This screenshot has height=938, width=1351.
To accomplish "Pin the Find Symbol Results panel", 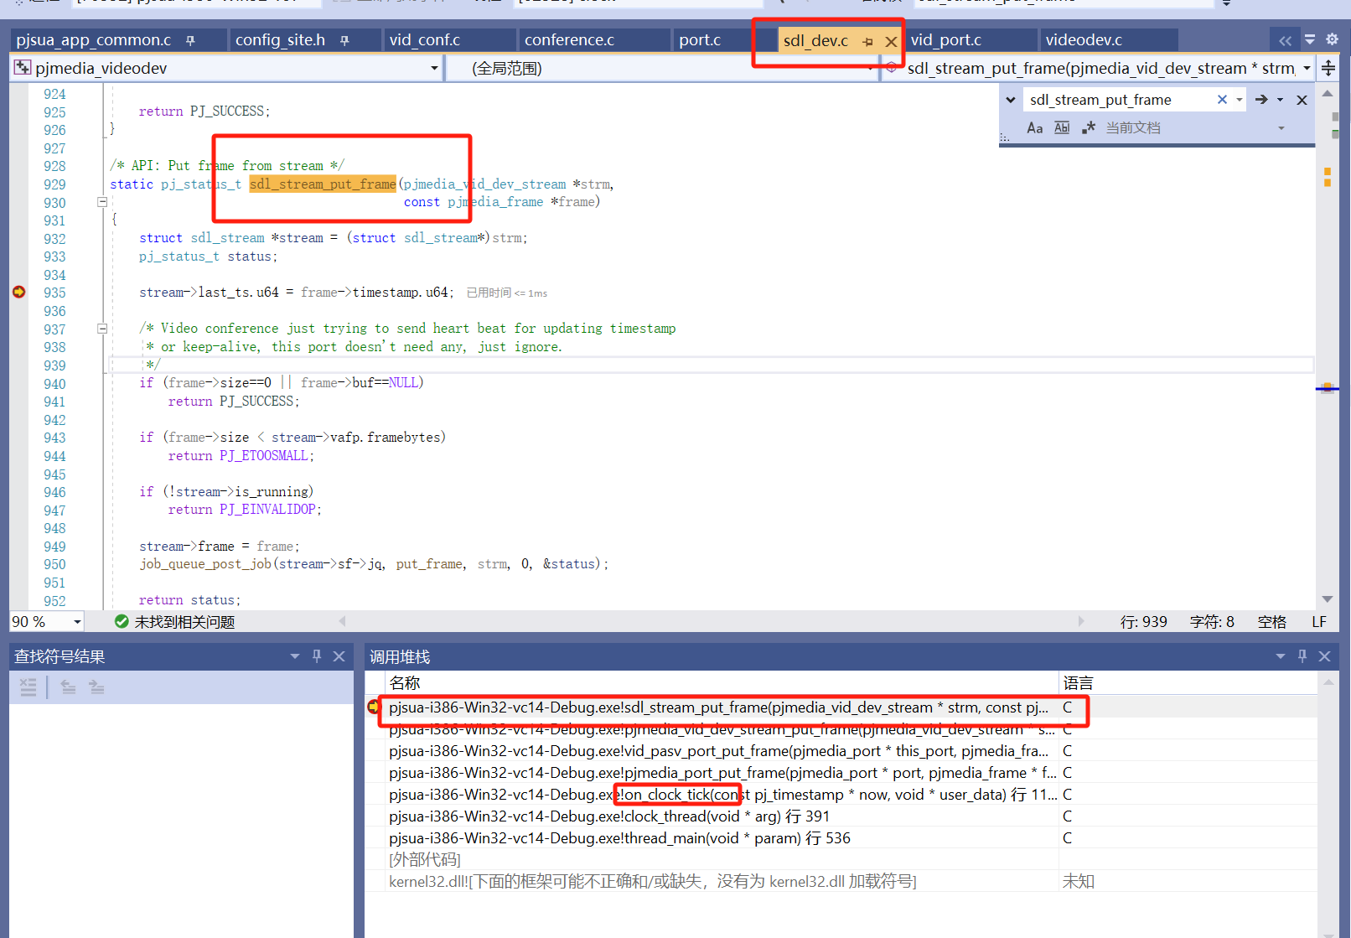I will point(317,656).
